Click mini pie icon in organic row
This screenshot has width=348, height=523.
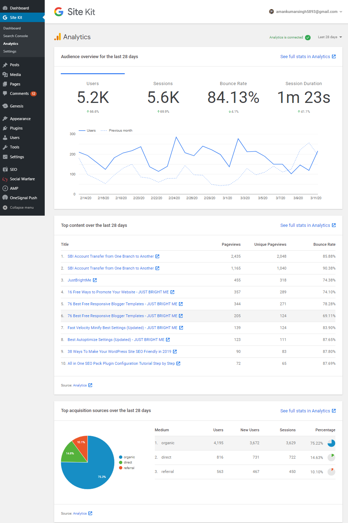331,443
